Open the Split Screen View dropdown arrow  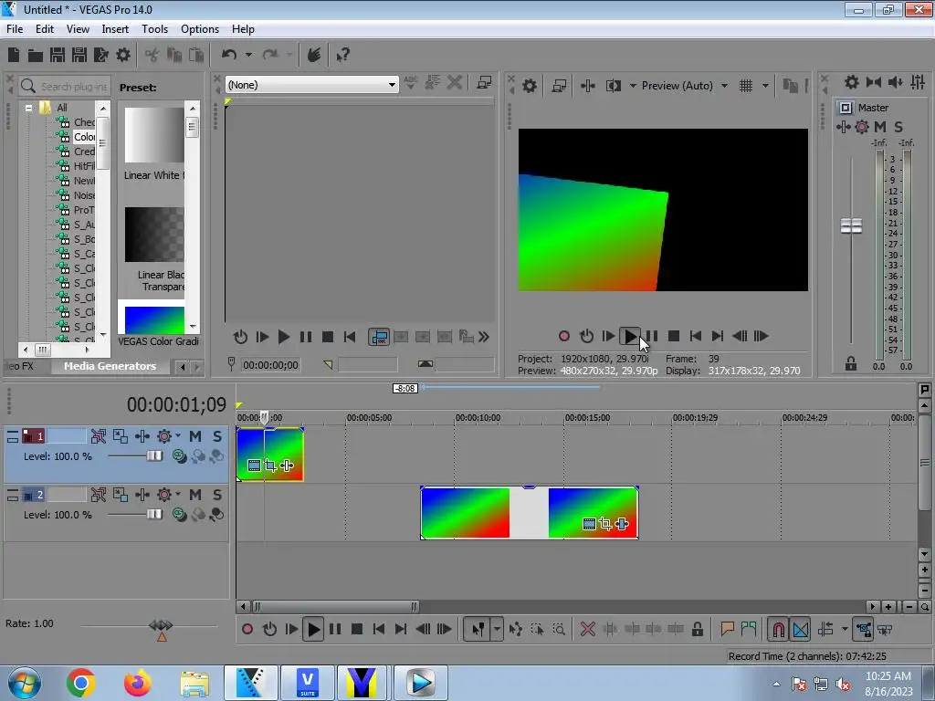[x=633, y=86]
